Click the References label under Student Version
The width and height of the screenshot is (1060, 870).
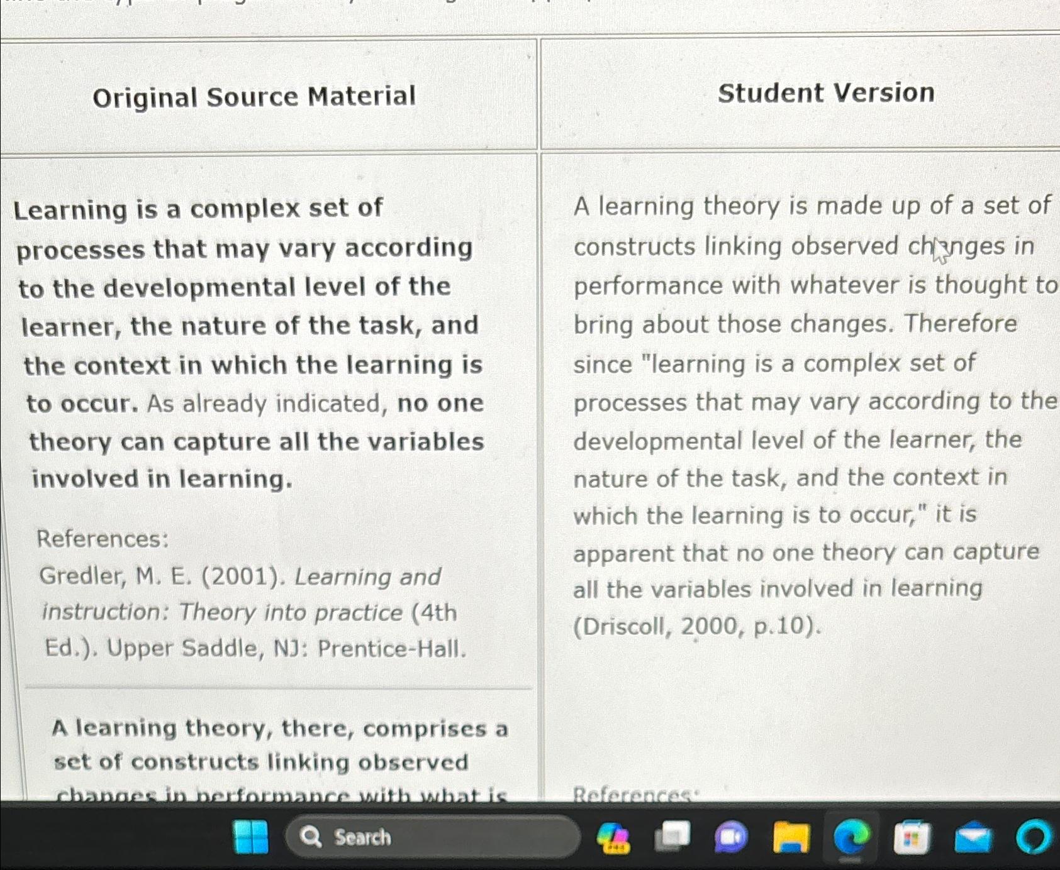635,794
